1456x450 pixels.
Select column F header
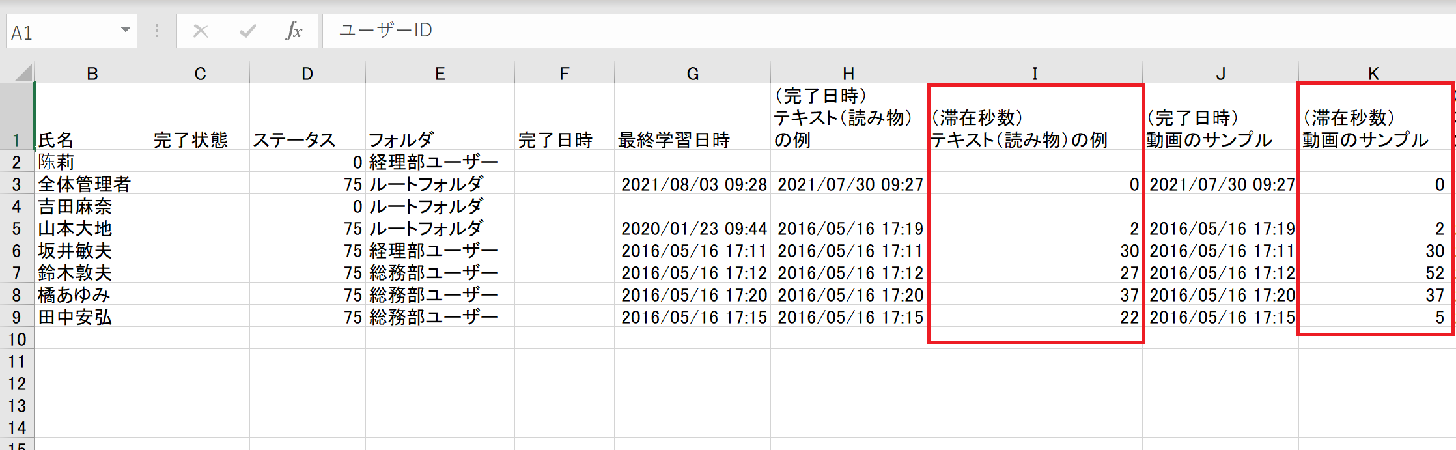(x=565, y=73)
